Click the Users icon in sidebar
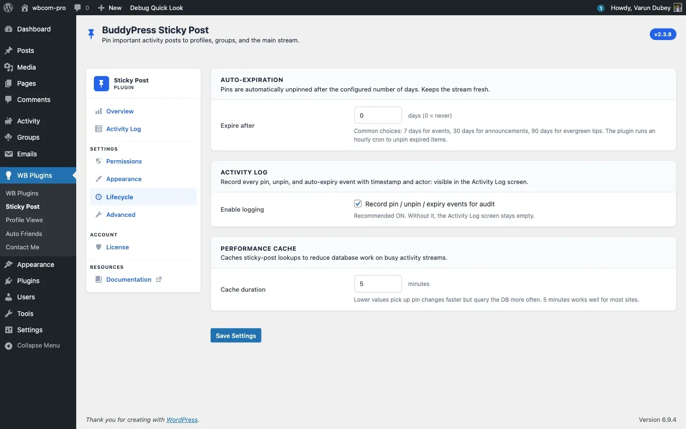This screenshot has height=429, width=686. tap(9, 297)
